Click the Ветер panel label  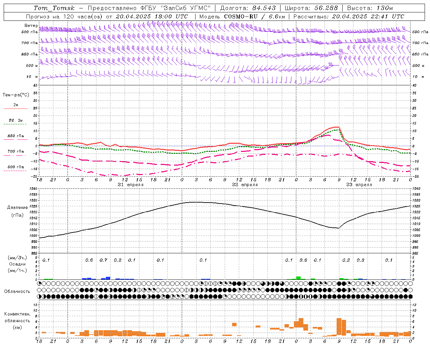pos(31,26)
